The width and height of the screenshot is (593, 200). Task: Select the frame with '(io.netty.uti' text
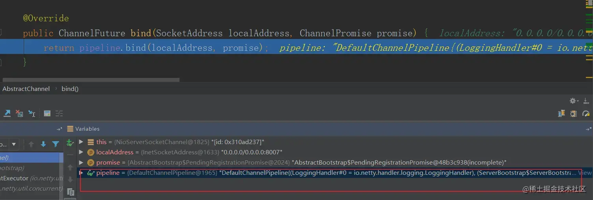pyautogui.click(x=32, y=178)
